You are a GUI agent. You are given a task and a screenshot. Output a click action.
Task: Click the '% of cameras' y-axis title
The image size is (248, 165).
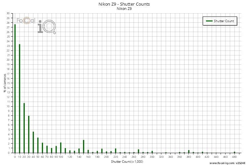click(5, 83)
